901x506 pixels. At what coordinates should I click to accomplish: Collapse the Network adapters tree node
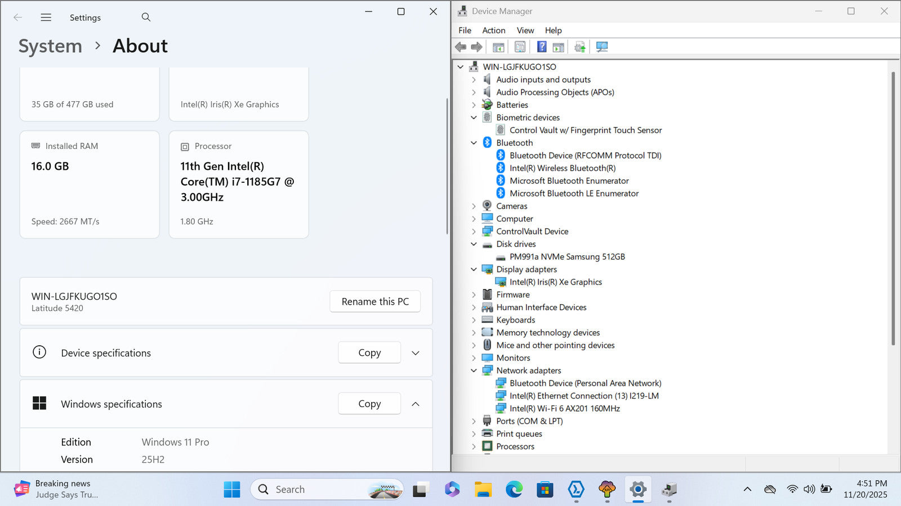(x=474, y=371)
